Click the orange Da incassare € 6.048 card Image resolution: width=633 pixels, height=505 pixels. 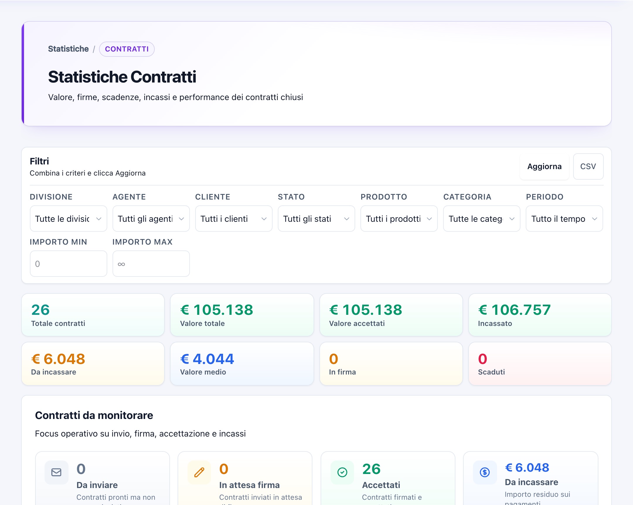[x=93, y=364]
